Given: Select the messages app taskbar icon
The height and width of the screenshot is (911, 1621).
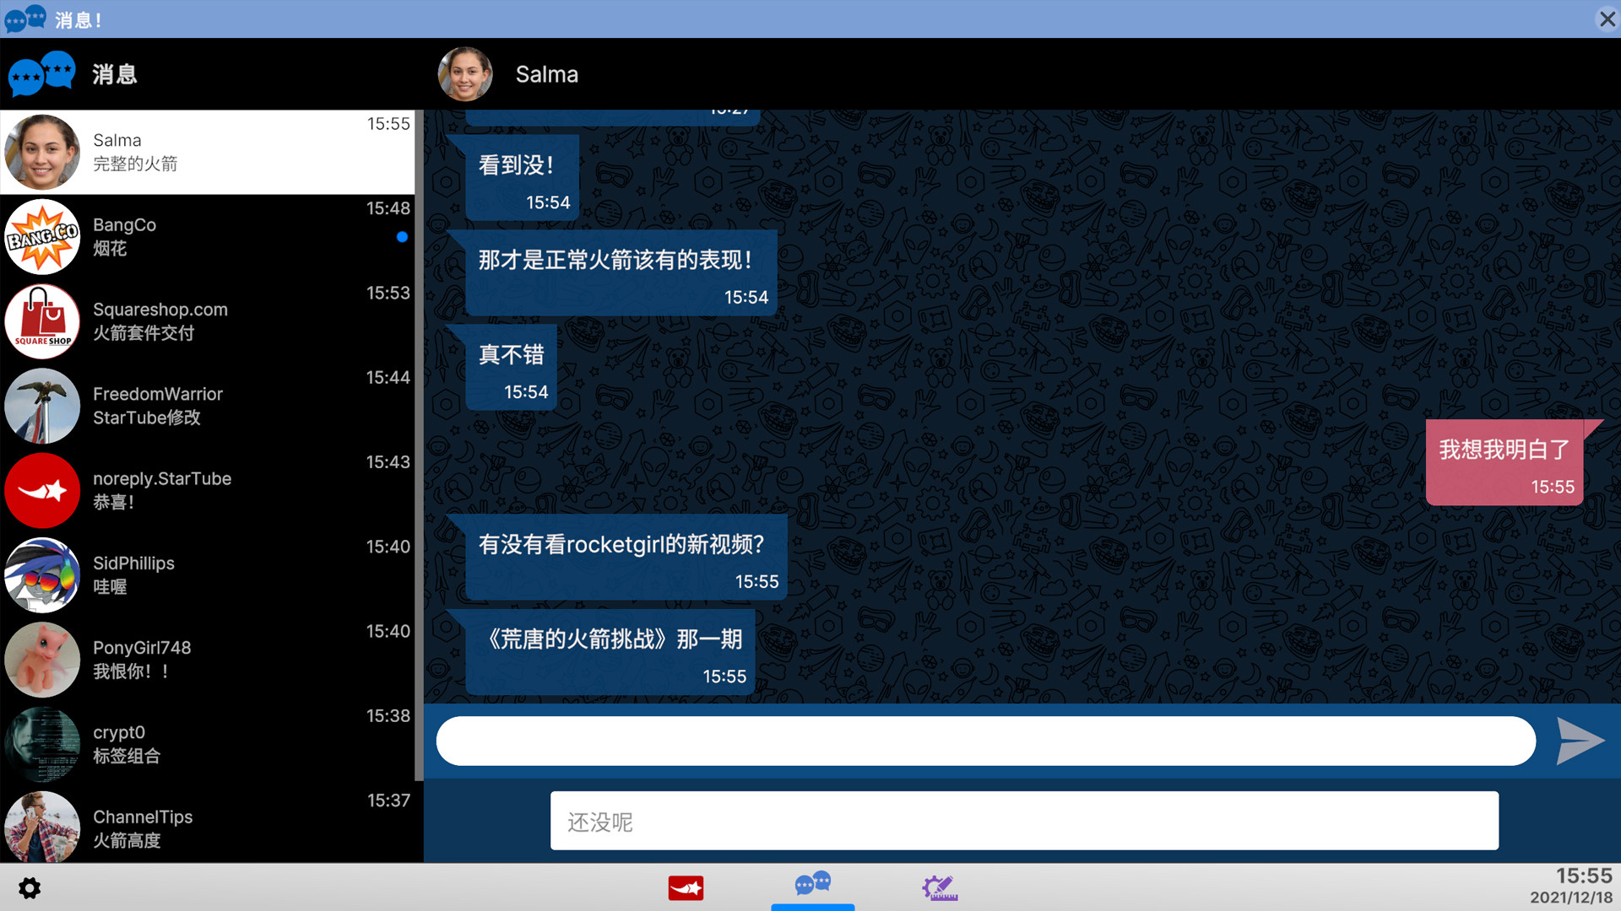Looking at the screenshot, I should click(x=812, y=885).
